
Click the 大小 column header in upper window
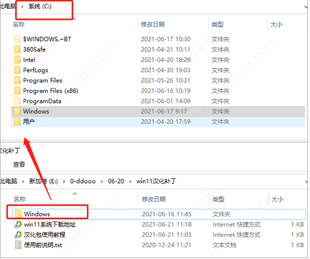[x=277, y=24]
